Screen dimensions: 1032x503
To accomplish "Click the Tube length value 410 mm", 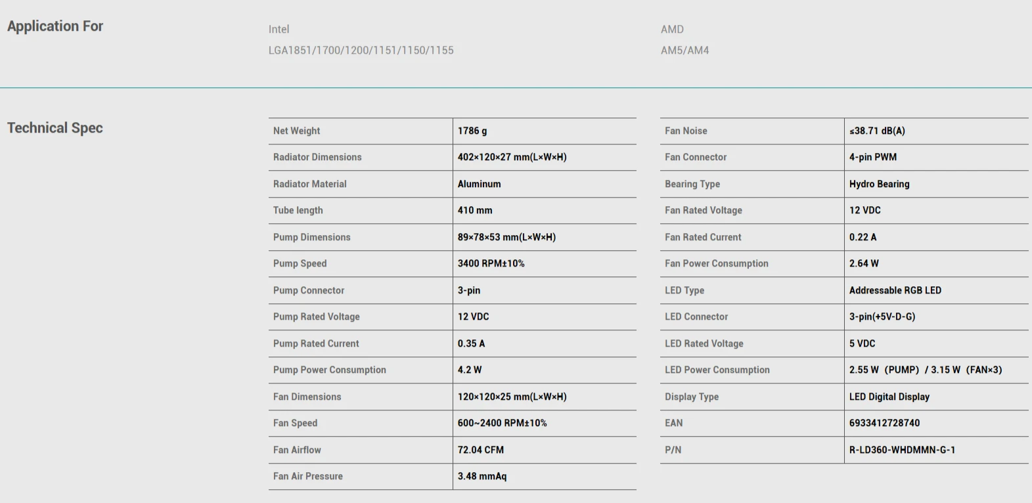I will [x=475, y=210].
